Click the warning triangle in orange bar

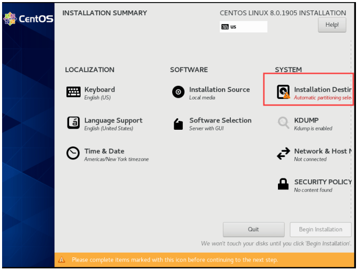[x=62, y=259]
